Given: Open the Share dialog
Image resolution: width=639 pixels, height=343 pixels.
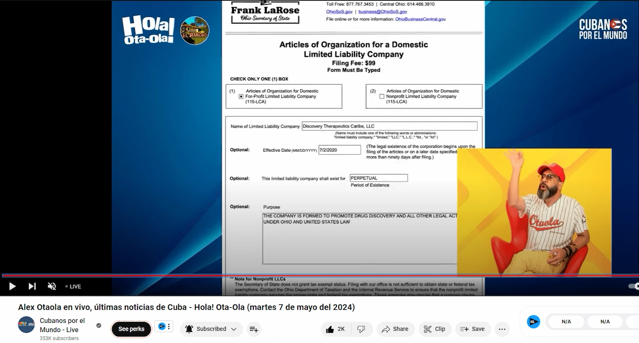Looking at the screenshot, I should (x=395, y=329).
